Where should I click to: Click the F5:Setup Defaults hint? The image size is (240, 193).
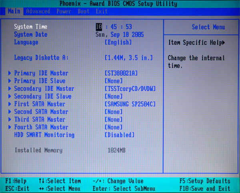tap(205, 181)
